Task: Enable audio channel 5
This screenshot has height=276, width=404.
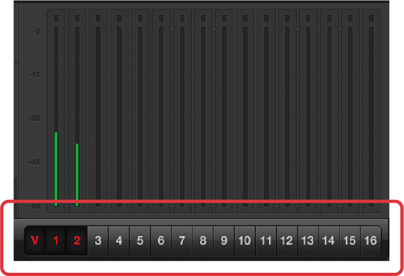Action: [140, 240]
